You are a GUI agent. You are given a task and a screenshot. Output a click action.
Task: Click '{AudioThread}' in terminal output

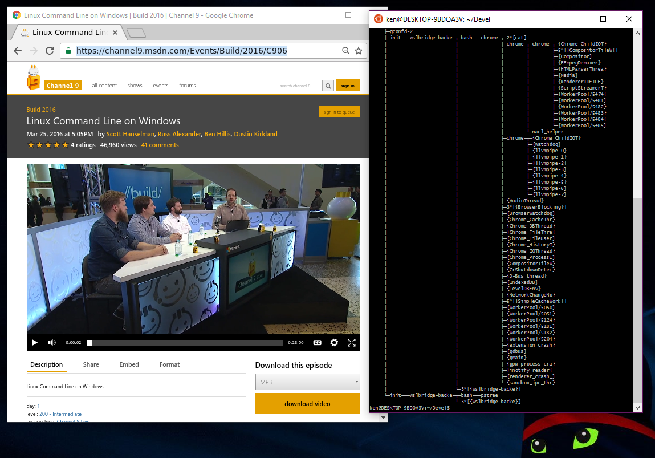pyautogui.click(x=525, y=201)
